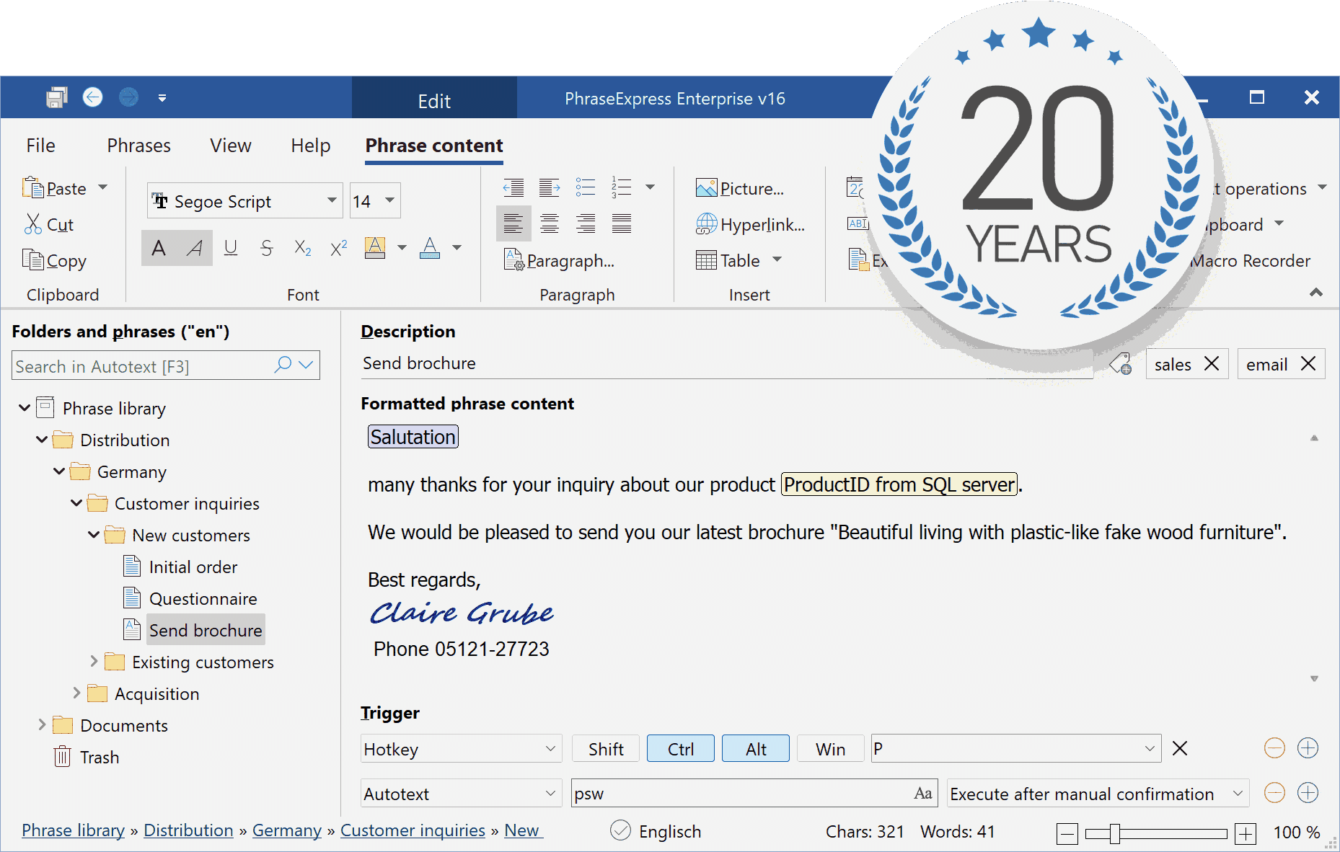Apply subscript formatting
This screenshot has width=1340, height=852.
302,248
